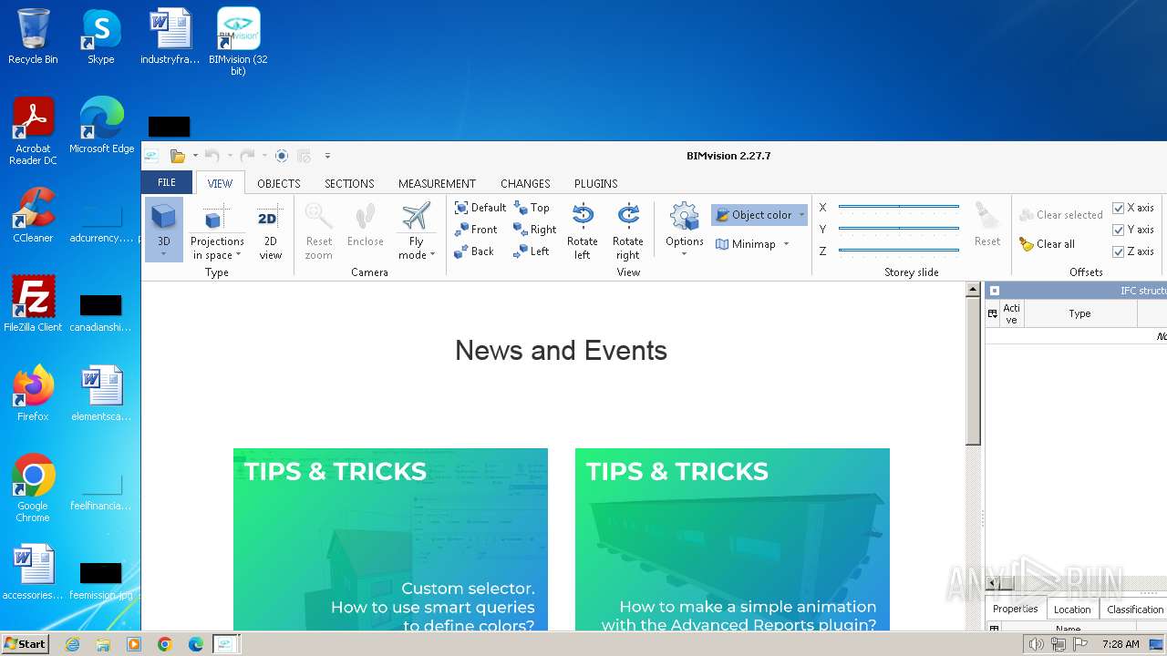
Task: Open the Location panel tab
Action: click(x=1071, y=610)
